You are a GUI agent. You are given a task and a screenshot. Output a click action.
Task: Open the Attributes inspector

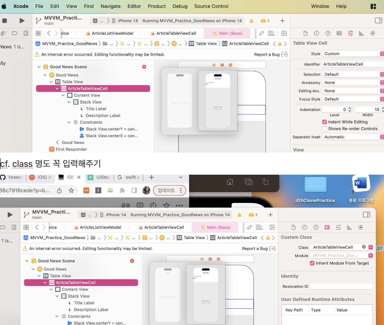(350, 33)
